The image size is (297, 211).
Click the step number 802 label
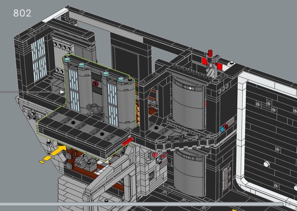[x=22, y=13]
